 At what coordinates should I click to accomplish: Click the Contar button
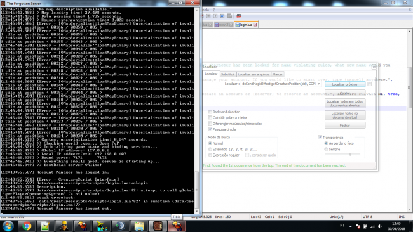345,93
